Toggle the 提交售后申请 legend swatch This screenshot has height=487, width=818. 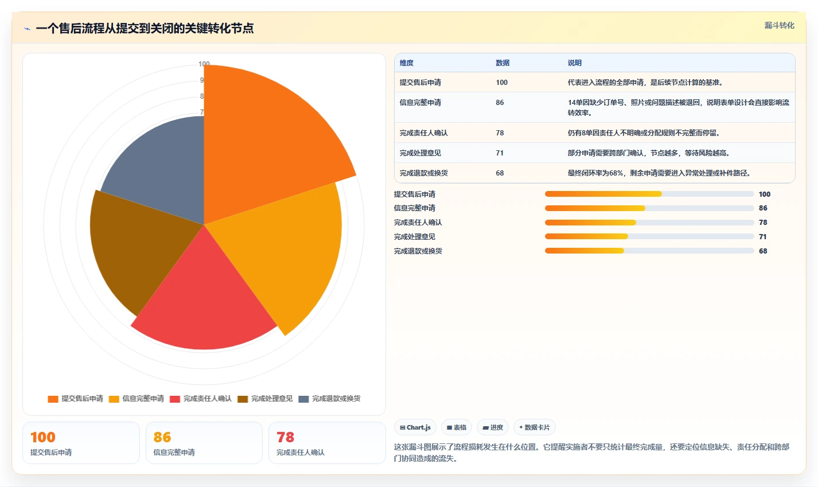(x=53, y=399)
